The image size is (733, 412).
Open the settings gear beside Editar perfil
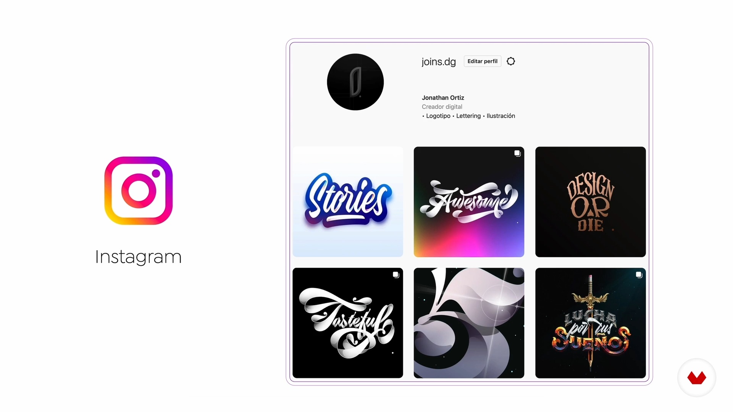[511, 61]
